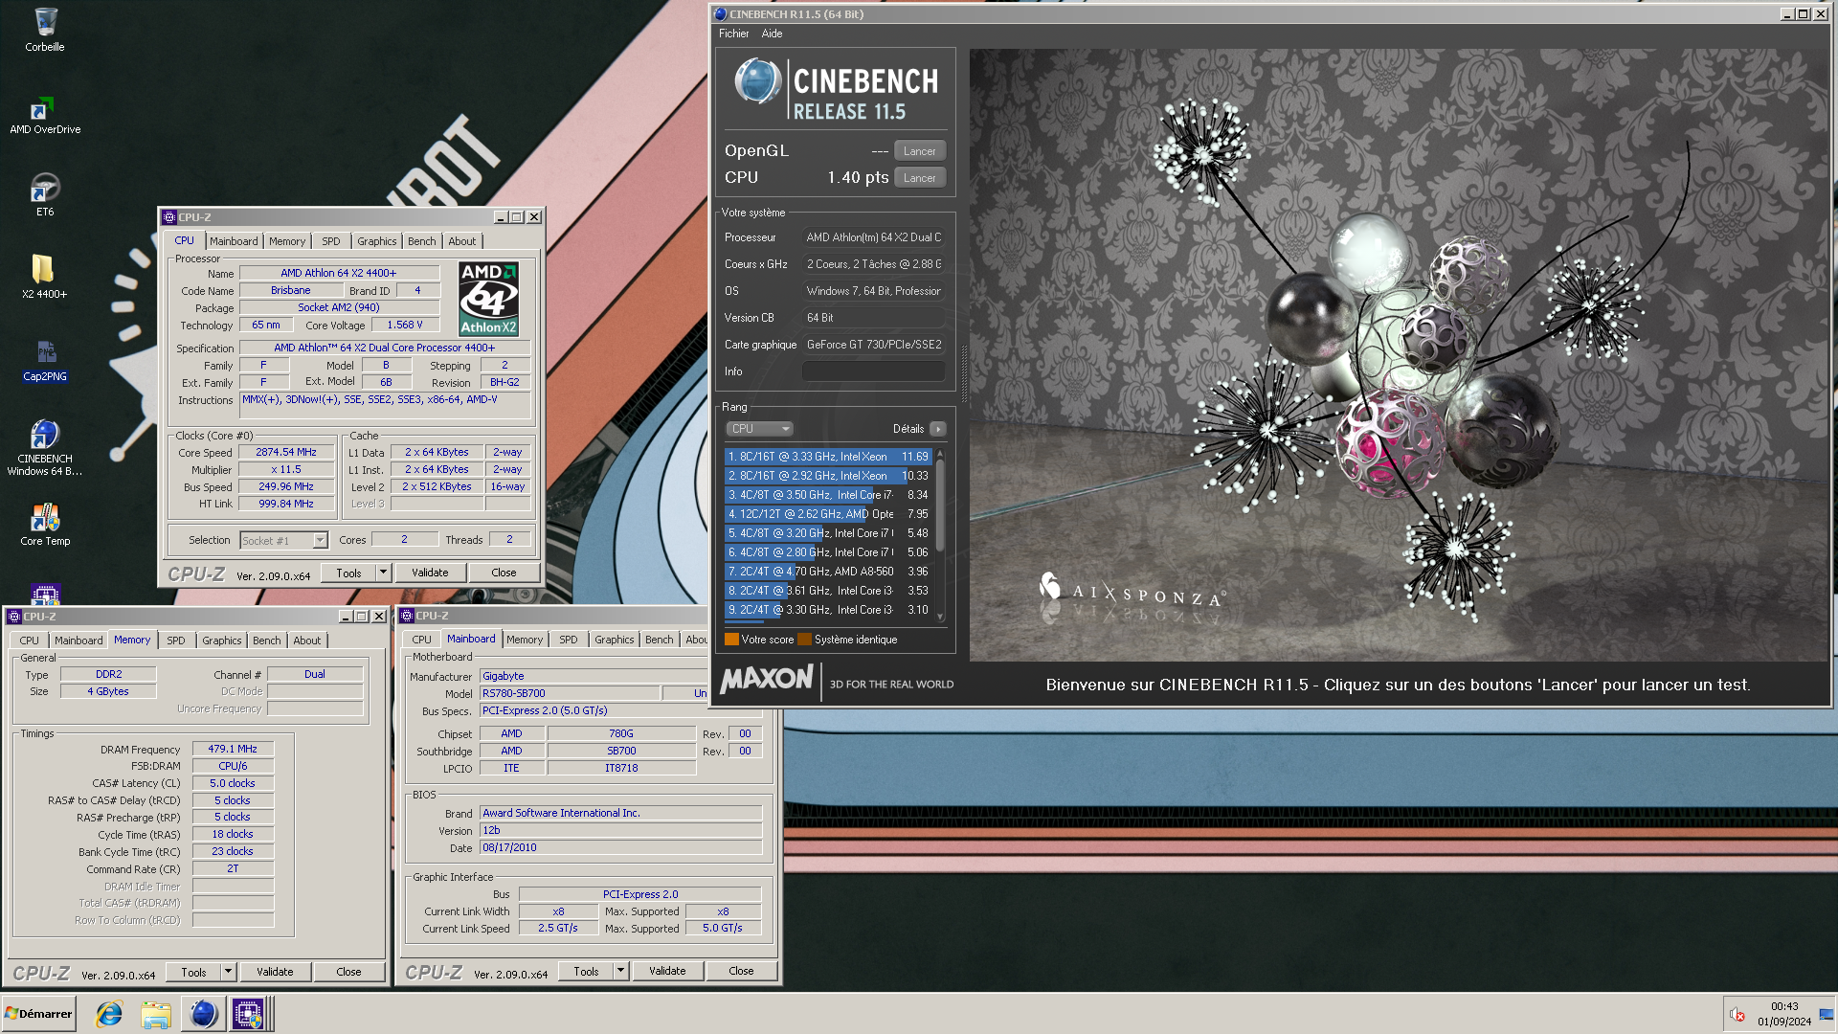1838x1034 pixels.
Task: Open Windows Explorer from the taskbar
Action: click(x=155, y=1014)
